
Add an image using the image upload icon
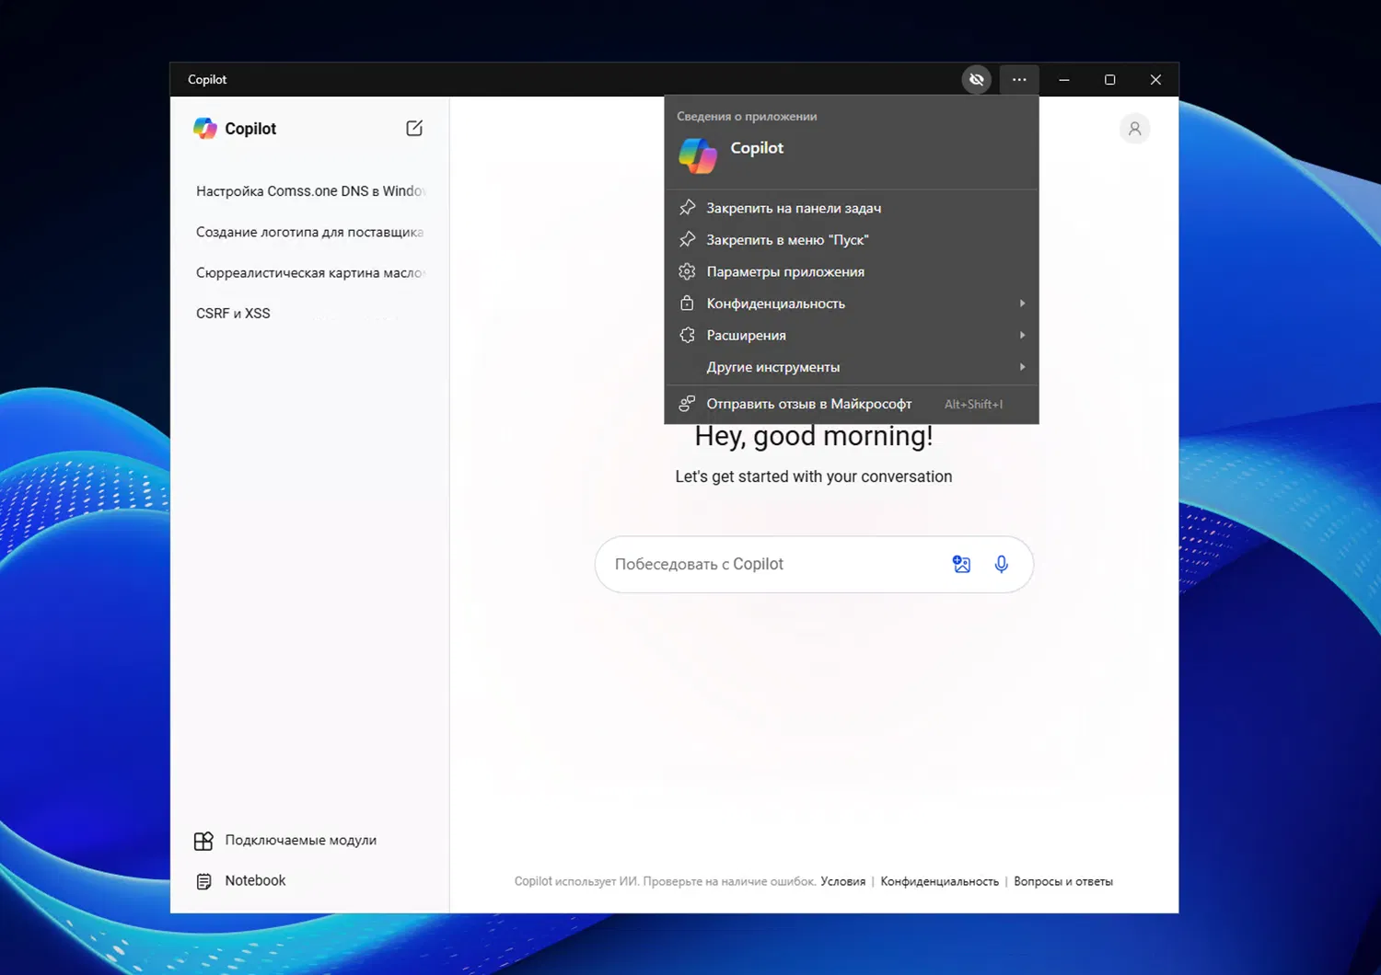[961, 564]
